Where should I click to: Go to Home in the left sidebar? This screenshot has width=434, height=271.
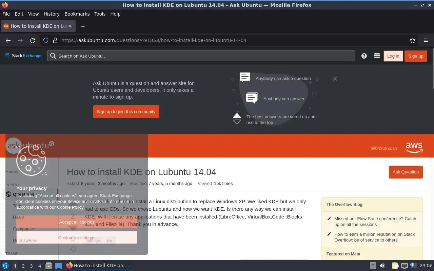point(11,171)
